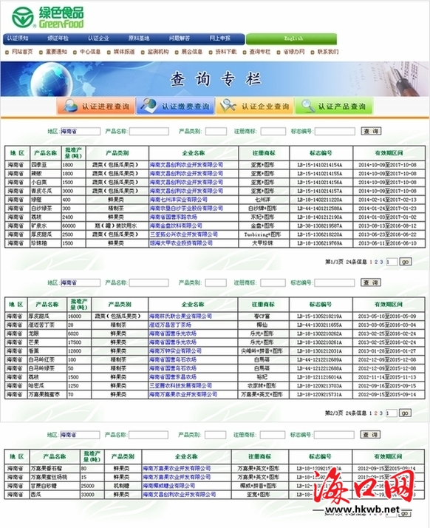The height and width of the screenshot is (528, 430).
Task: Open the 网上申报 menu item
Action: coord(220,38)
